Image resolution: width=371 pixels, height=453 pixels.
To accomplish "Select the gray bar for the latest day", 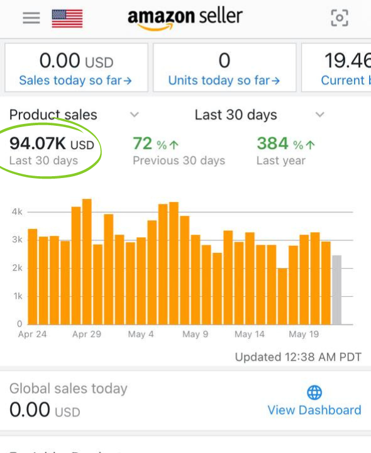I will point(336,290).
